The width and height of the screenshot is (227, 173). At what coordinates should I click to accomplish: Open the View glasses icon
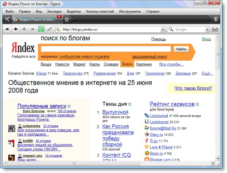click(215, 29)
